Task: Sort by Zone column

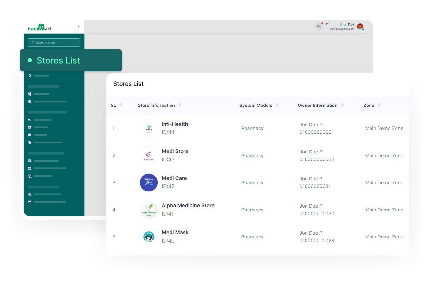Action: [x=379, y=105]
